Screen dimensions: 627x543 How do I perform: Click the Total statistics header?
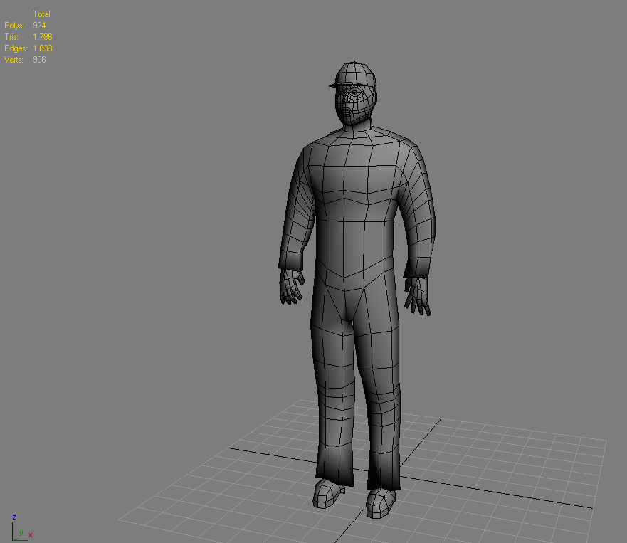click(x=41, y=14)
